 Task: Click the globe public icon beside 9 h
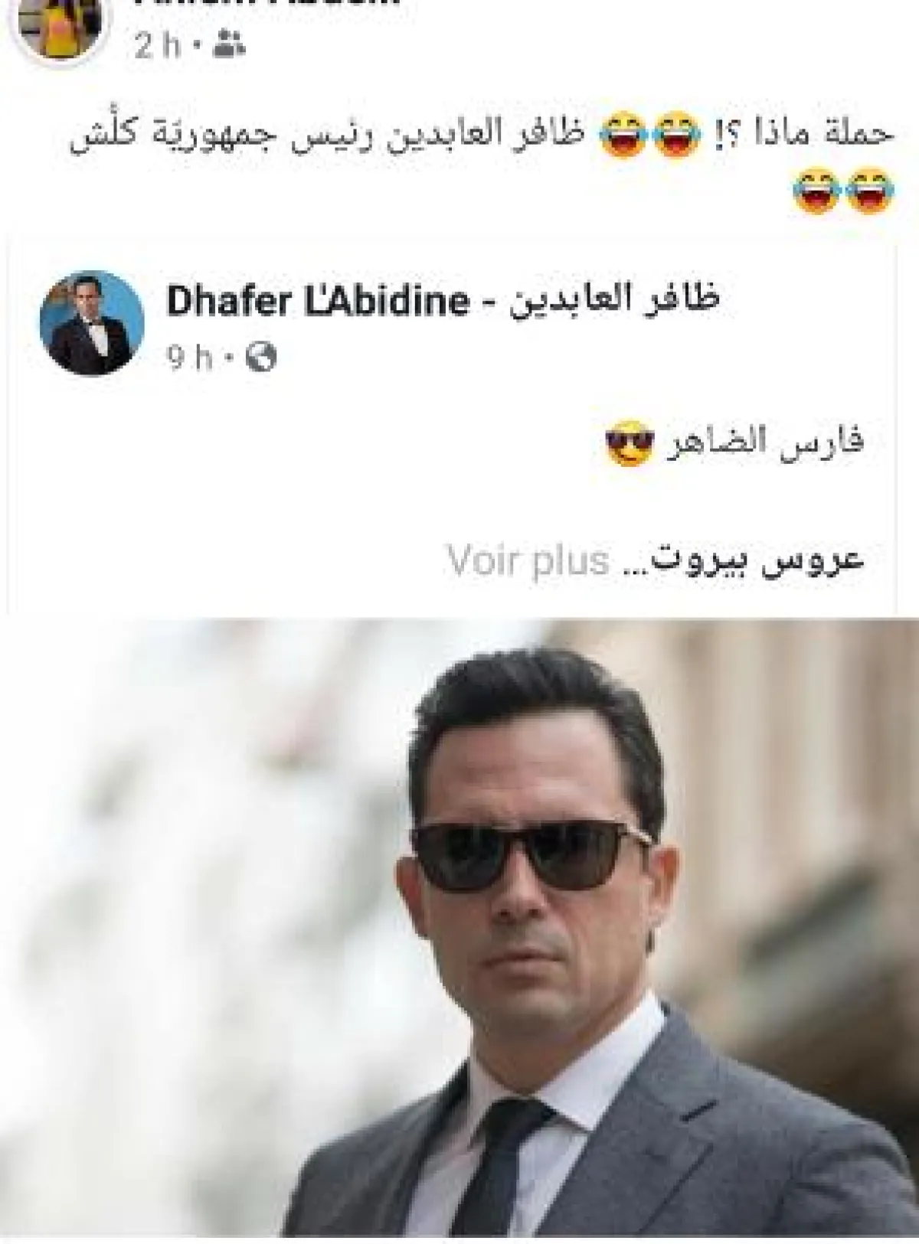tap(260, 357)
